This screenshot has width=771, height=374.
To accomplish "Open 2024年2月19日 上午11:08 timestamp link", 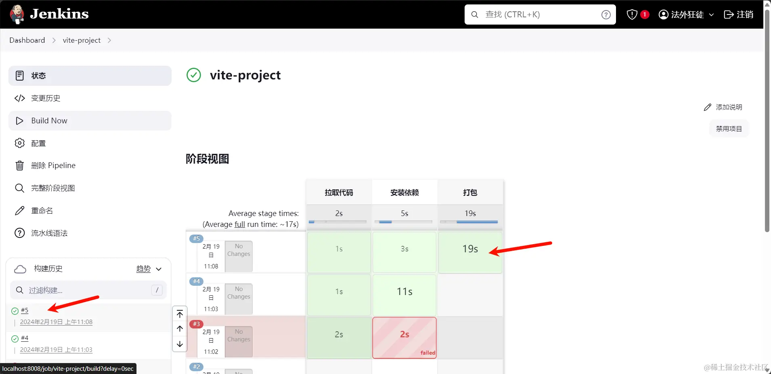I will tap(56, 322).
